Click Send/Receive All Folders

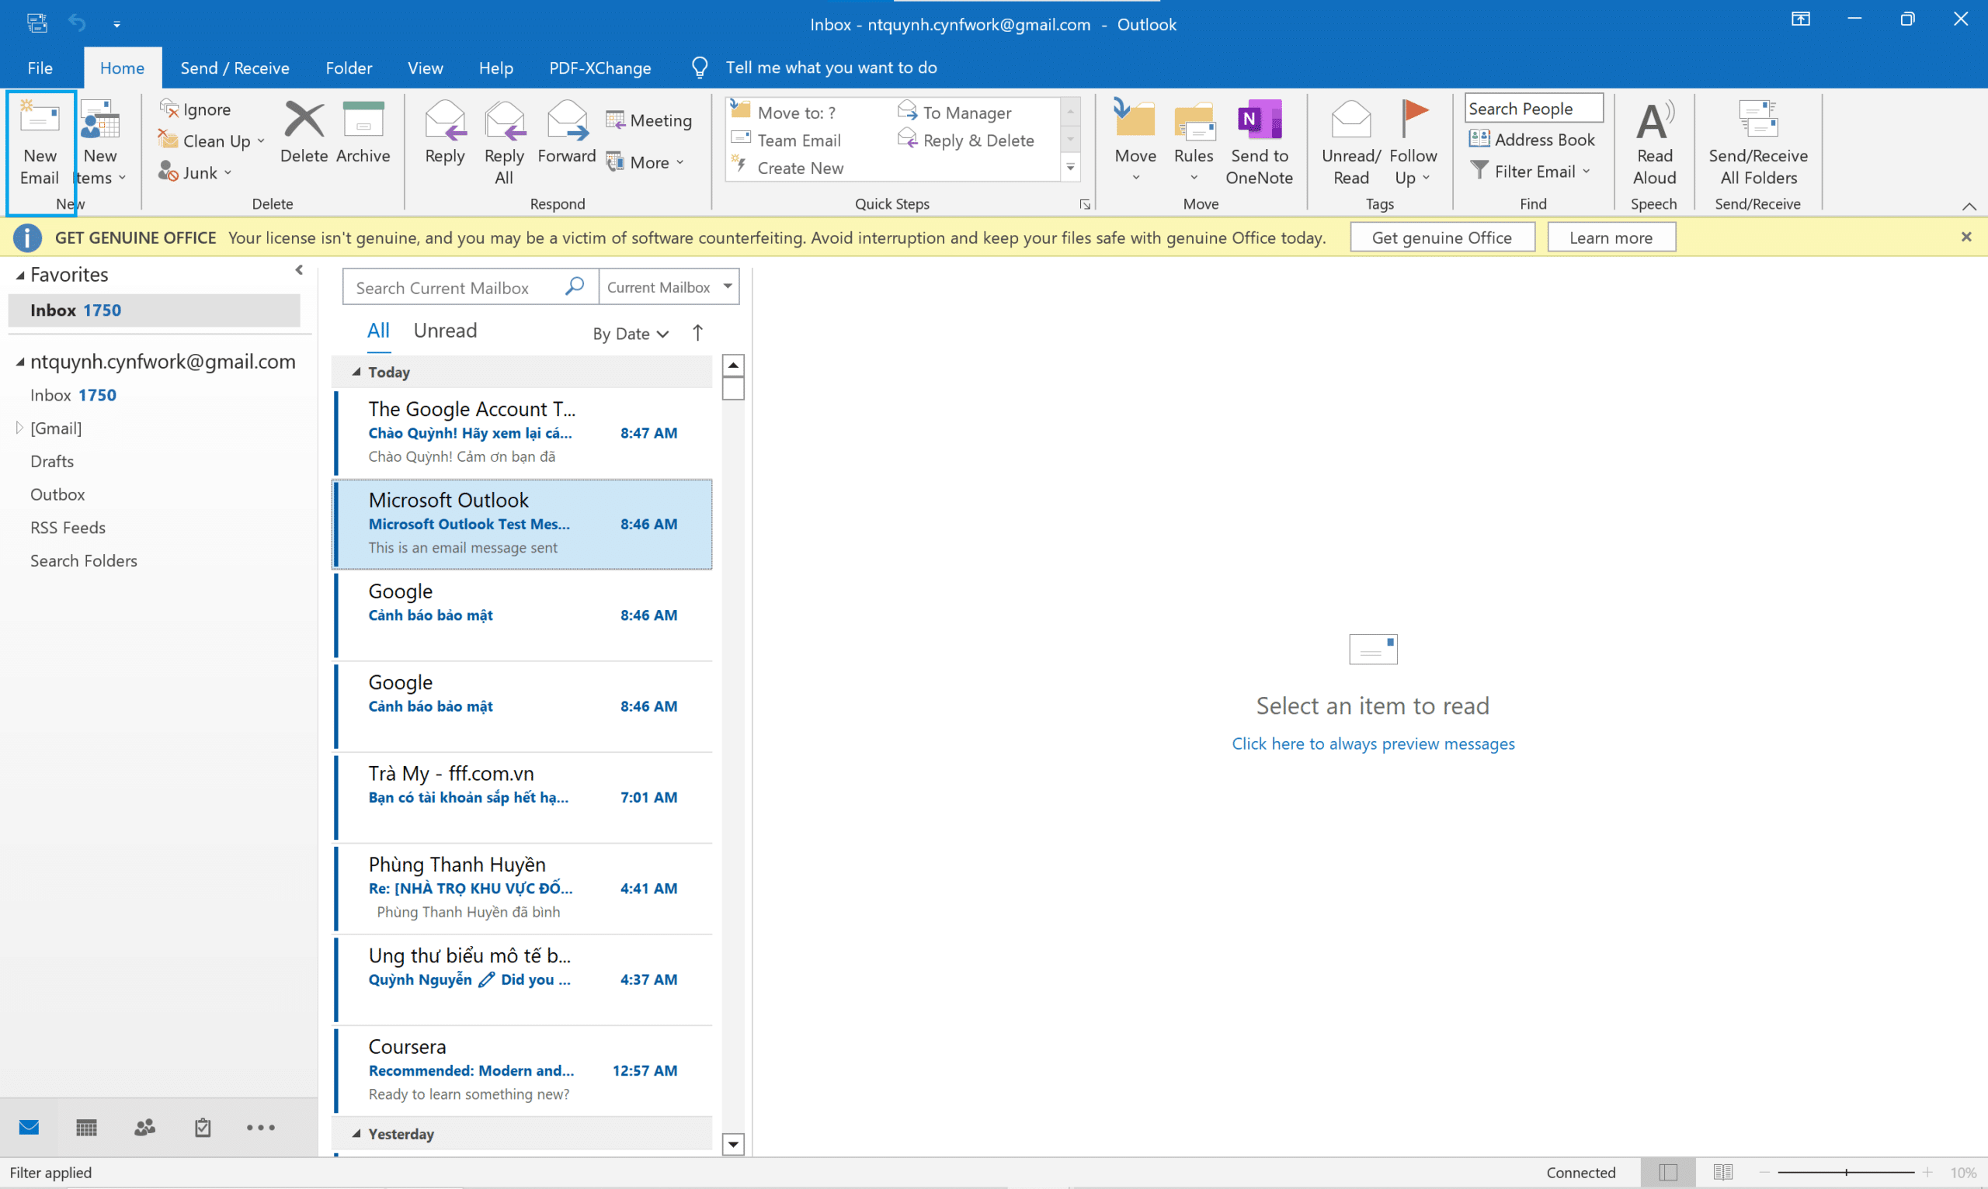tap(1758, 143)
